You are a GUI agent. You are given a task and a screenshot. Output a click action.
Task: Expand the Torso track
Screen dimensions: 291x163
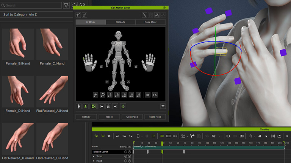click(x=94, y=156)
